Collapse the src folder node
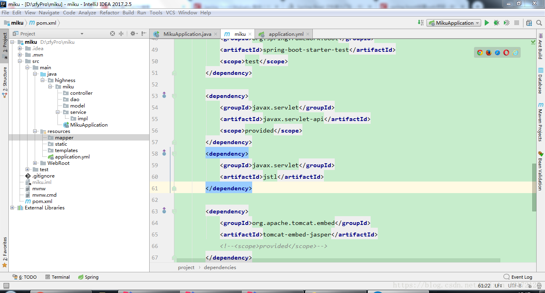The image size is (545, 293). point(20,61)
